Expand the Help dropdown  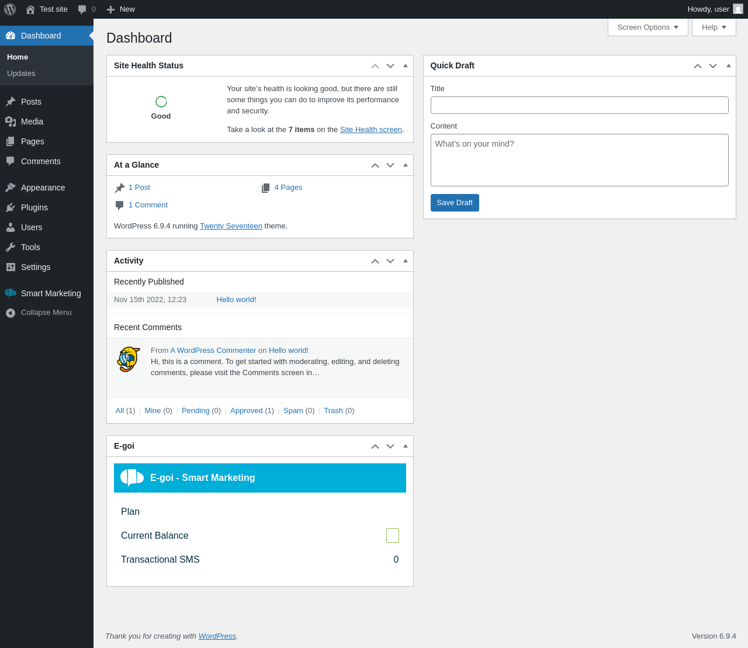tap(714, 27)
